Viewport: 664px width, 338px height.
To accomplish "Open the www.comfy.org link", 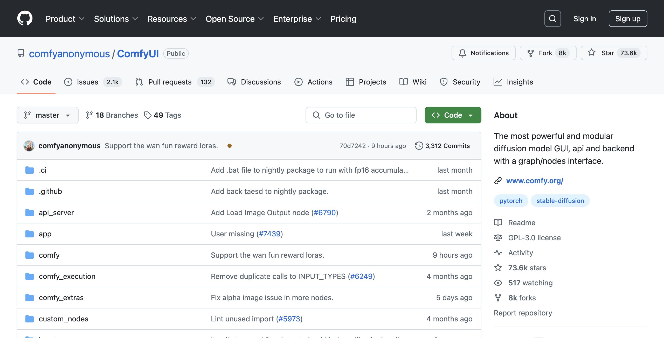I will [535, 181].
